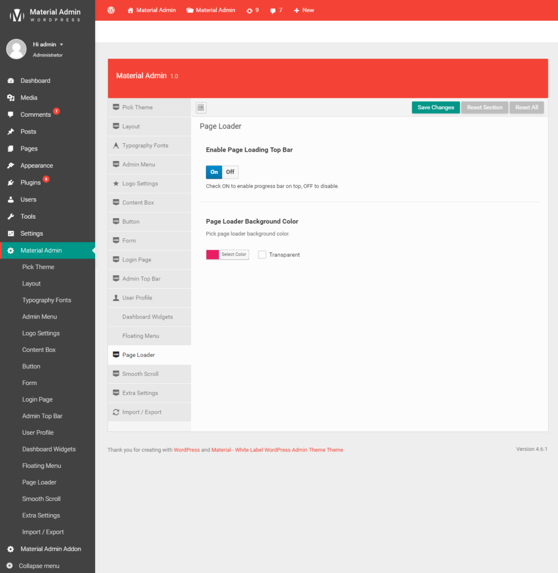
Task: Click the Appearance brush icon in sidebar
Action: click(x=11, y=166)
